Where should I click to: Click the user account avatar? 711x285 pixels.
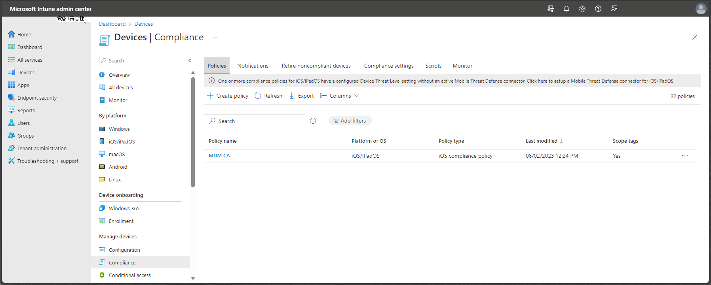(701, 9)
